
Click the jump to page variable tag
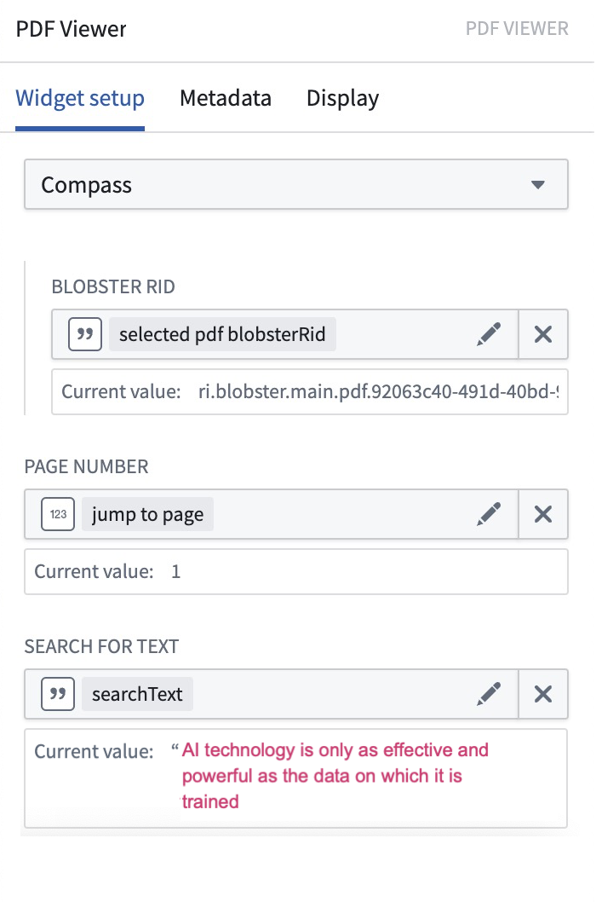coord(147,514)
